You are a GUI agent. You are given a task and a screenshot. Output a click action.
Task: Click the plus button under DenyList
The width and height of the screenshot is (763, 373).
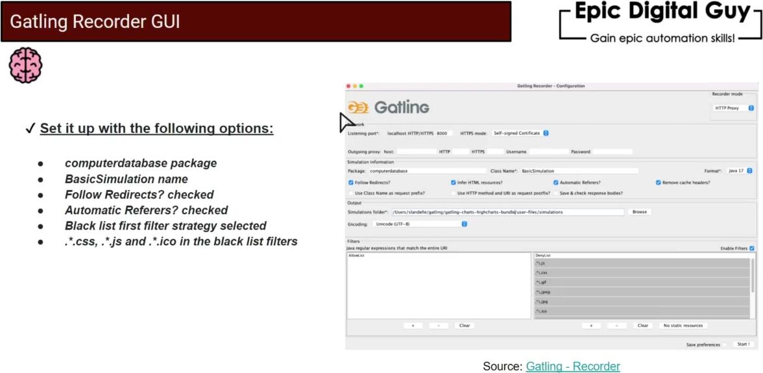pos(590,326)
